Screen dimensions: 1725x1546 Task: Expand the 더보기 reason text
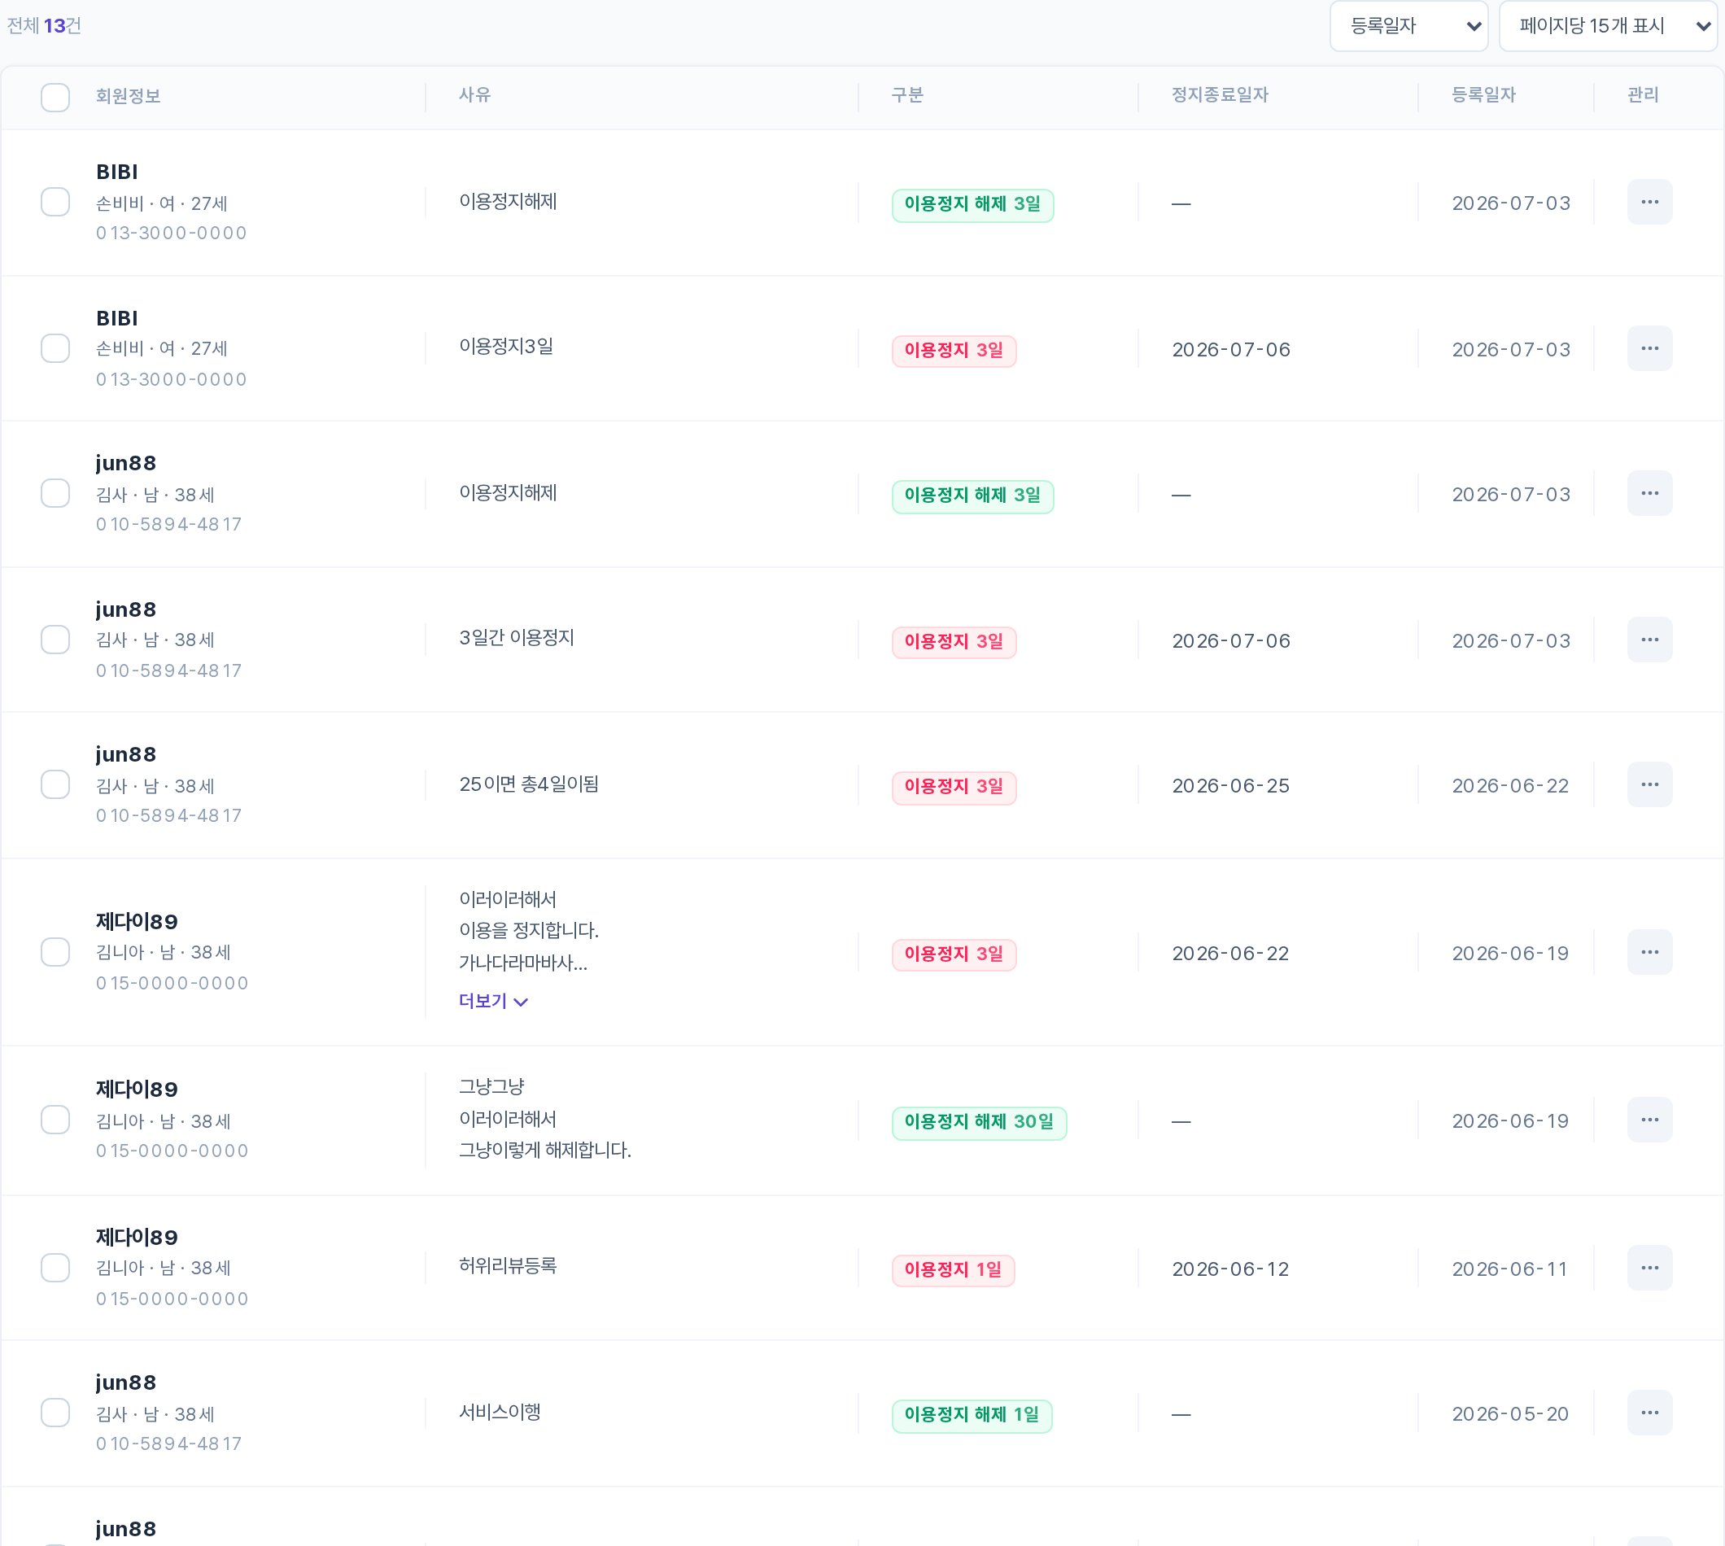493,1002
